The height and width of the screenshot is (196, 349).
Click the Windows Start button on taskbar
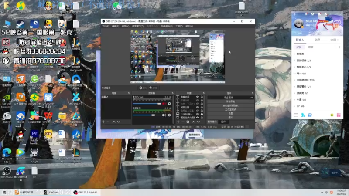click(x=4, y=193)
